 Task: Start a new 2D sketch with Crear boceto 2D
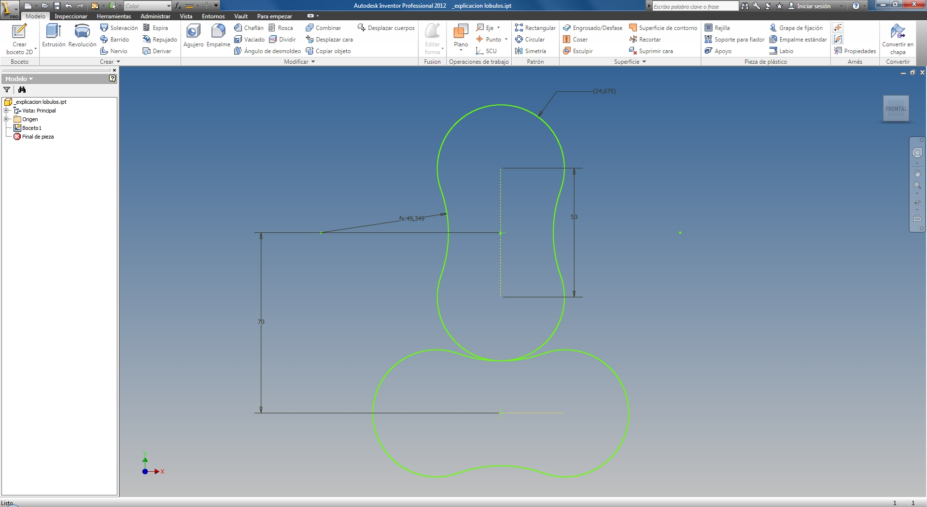click(x=19, y=39)
